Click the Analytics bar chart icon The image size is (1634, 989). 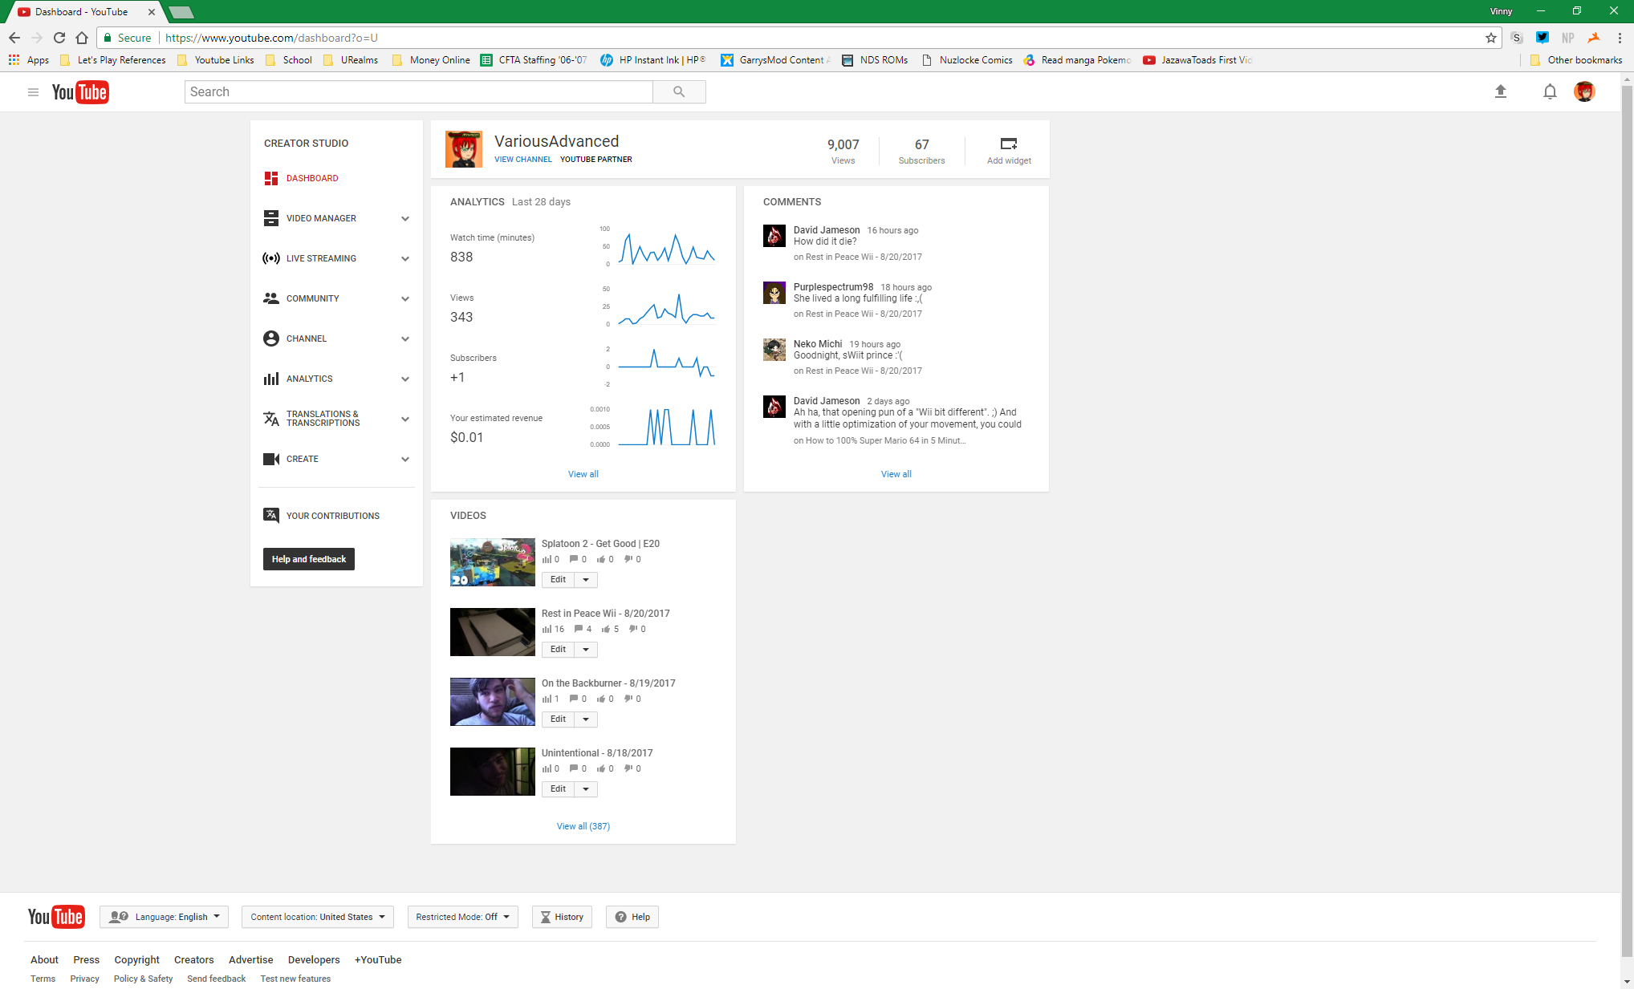pyautogui.click(x=271, y=379)
